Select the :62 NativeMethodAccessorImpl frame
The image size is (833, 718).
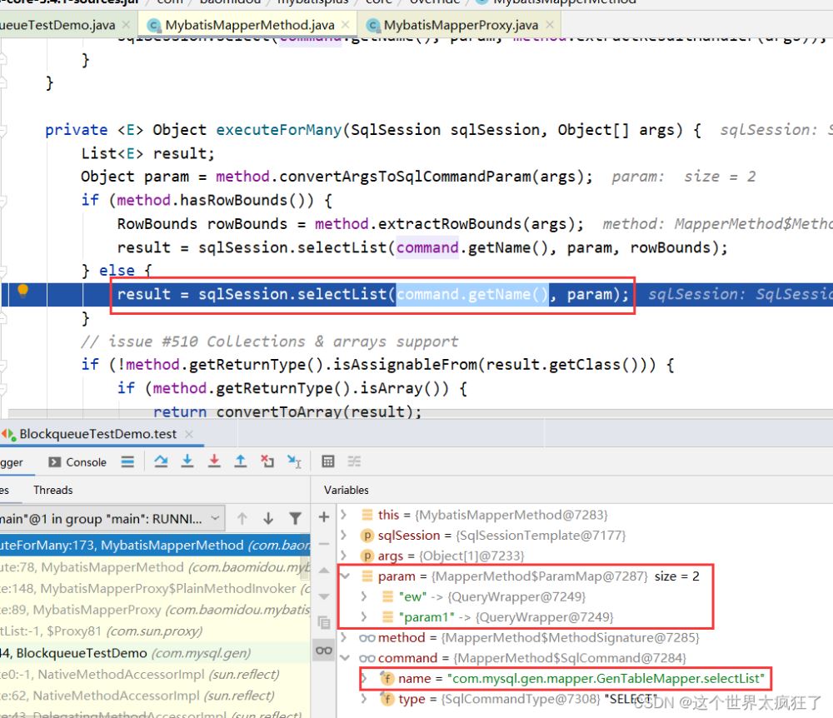pyautogui.click(x=155, y=696)
